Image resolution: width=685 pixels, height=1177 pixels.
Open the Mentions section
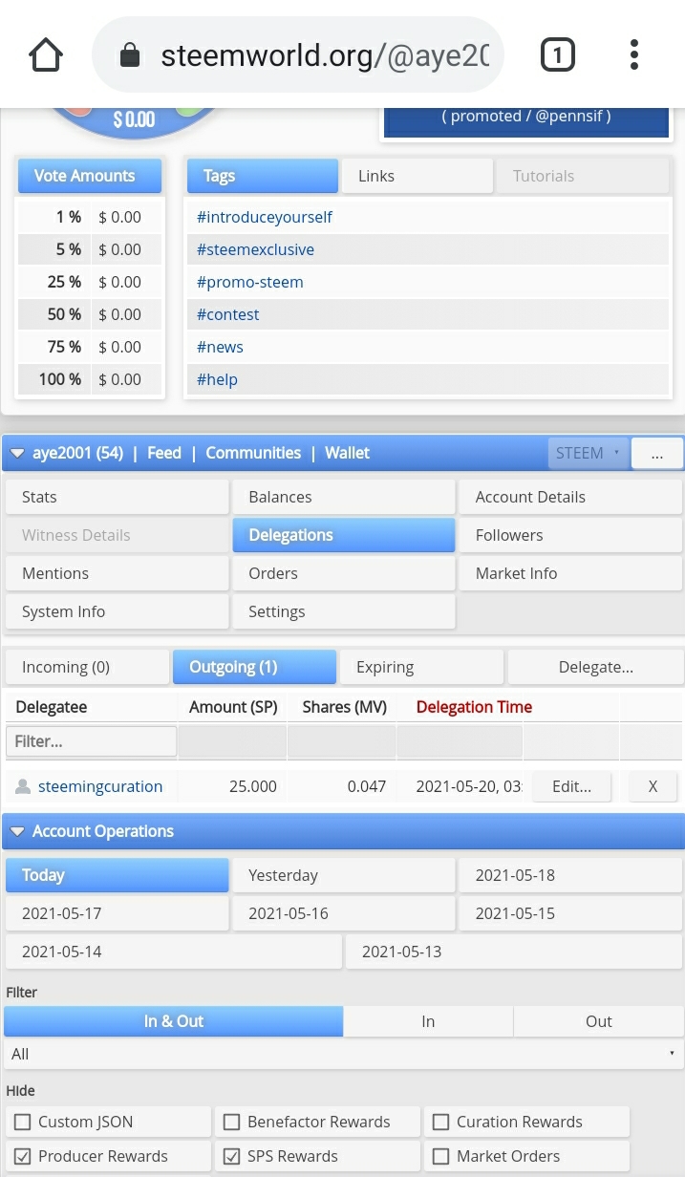[x=117, y=573]
